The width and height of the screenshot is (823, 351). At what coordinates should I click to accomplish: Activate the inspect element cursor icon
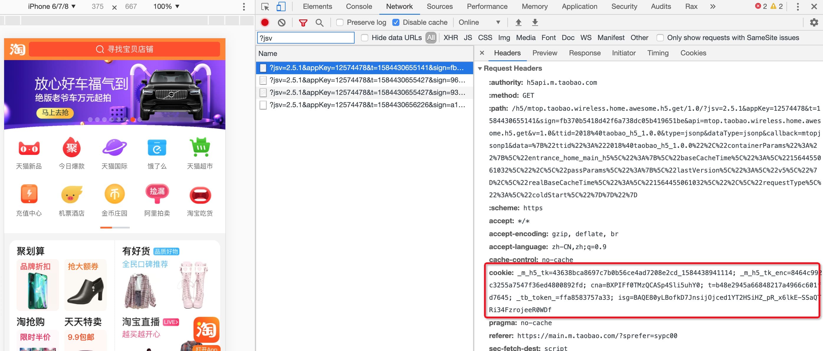pos(265,6)
